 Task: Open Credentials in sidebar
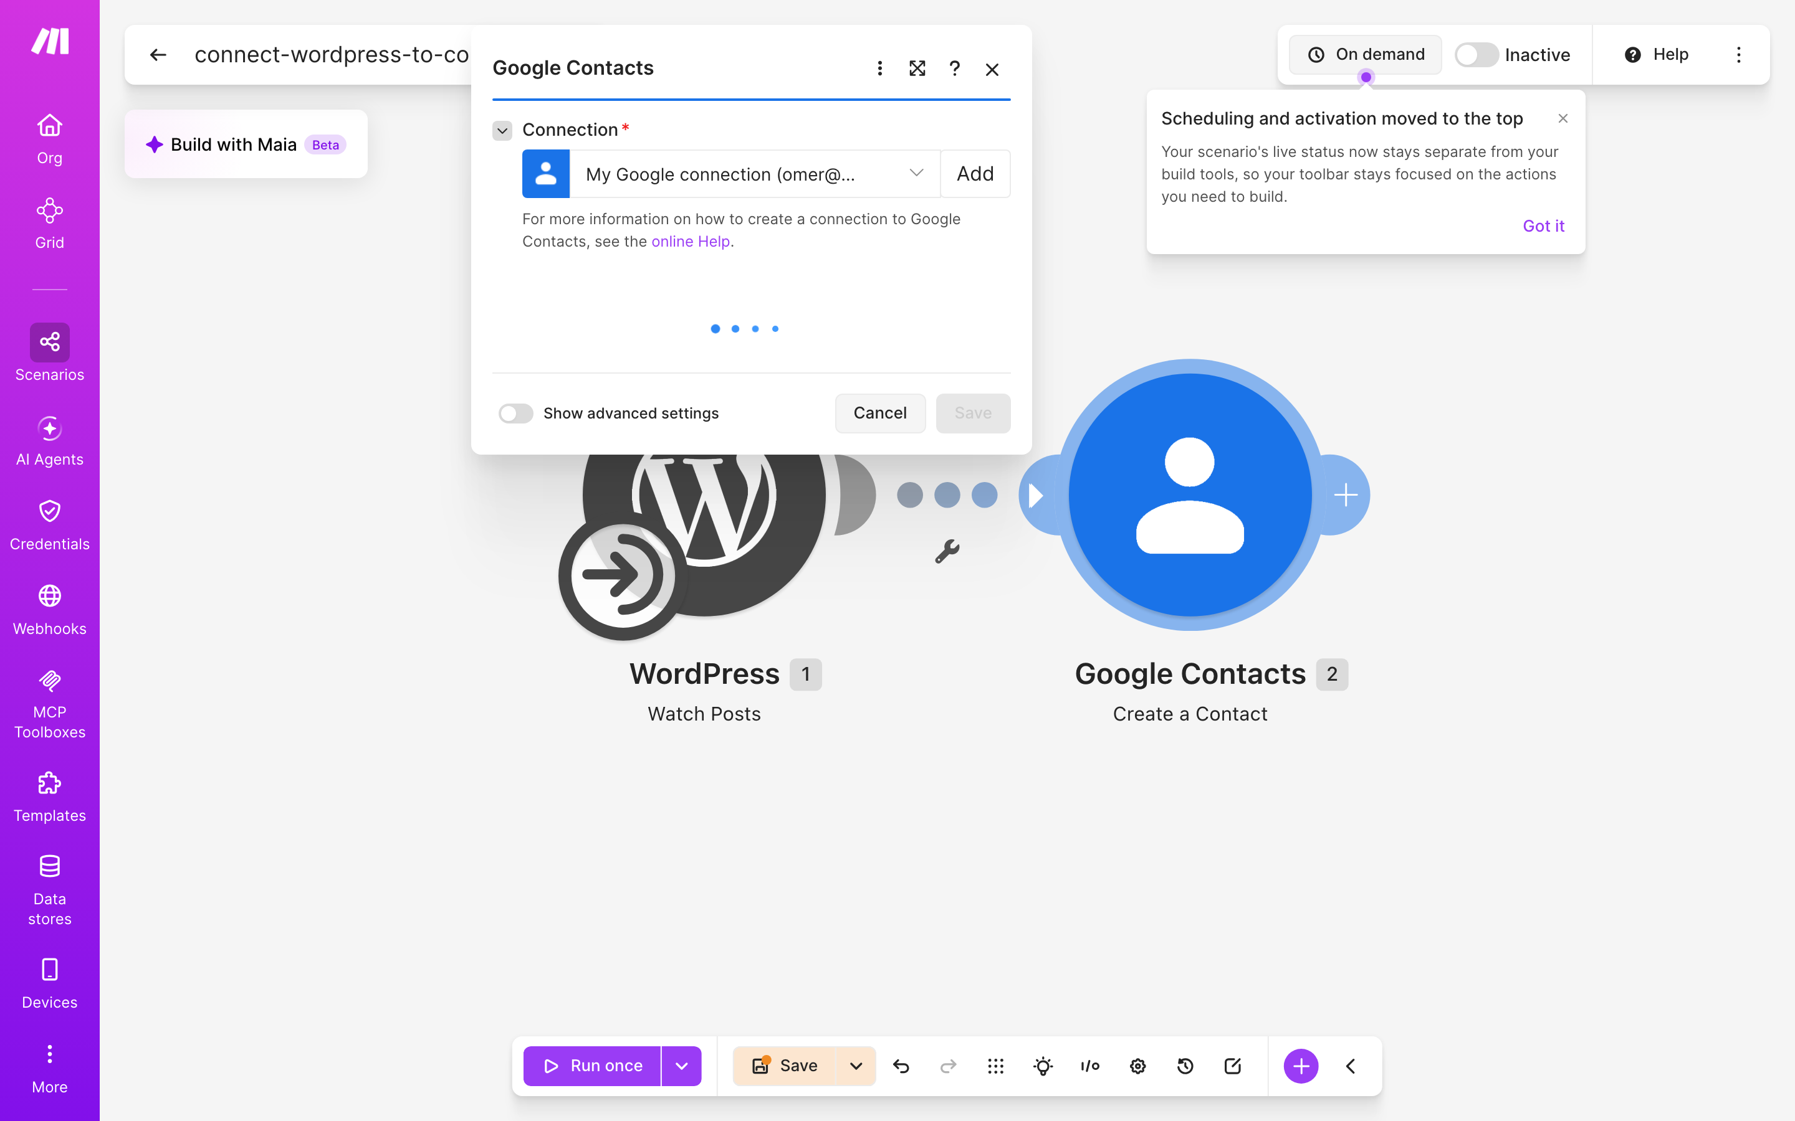coord(50,525)
